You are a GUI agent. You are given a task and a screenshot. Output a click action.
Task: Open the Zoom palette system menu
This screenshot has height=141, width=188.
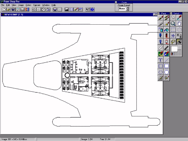pos(116,2)
